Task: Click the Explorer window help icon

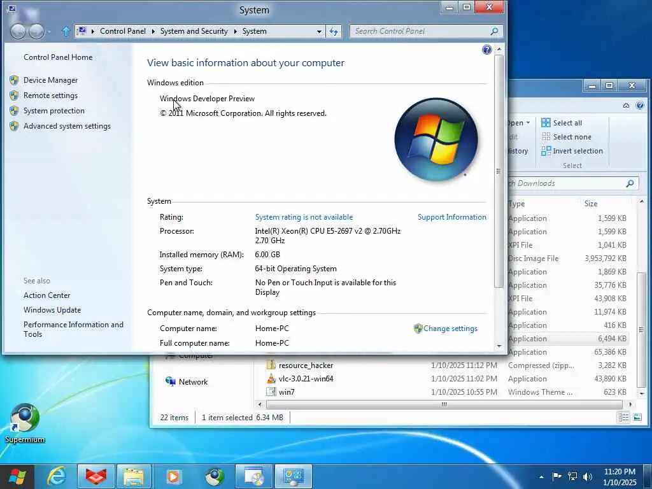Action: coord(640,105)
